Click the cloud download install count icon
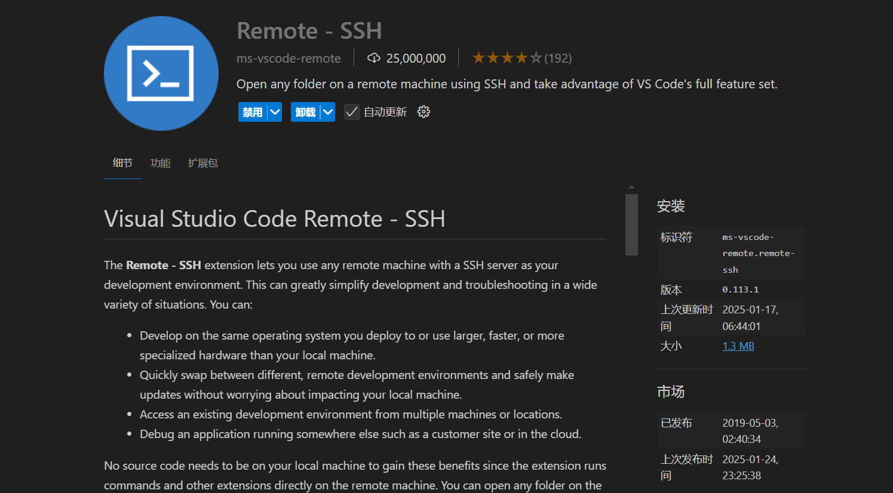 (x=374, y=58)
